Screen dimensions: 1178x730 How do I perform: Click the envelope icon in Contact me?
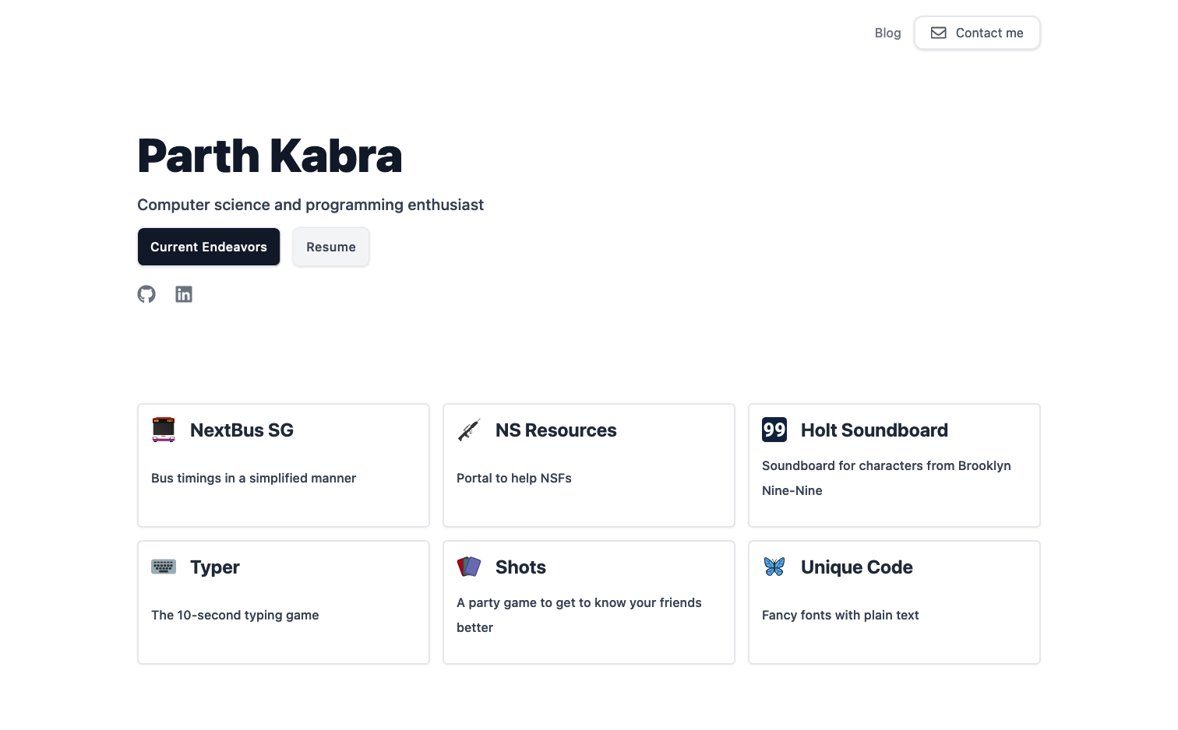939,33
